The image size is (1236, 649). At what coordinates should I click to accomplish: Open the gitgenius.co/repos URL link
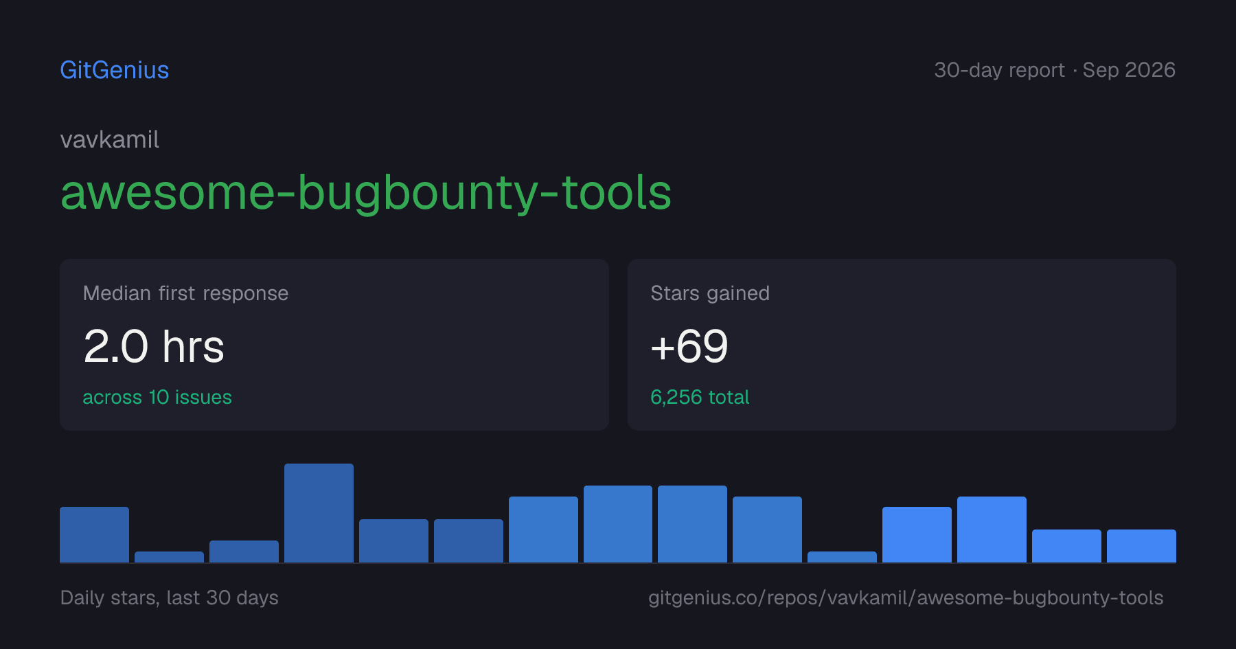point(906,597)
